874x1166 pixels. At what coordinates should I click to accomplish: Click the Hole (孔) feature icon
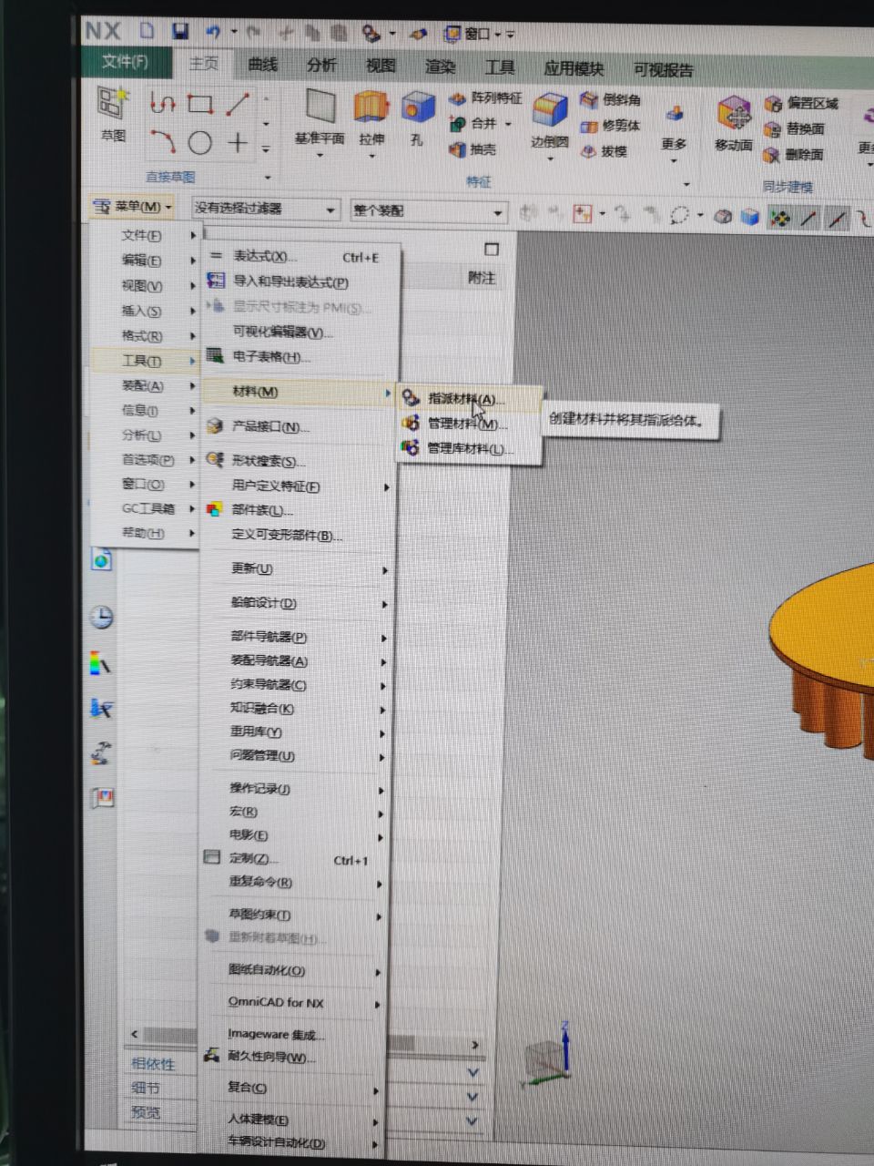tap(417, 112)
